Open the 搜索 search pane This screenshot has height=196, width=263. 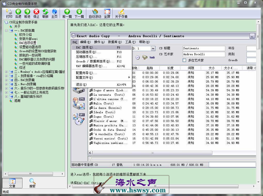[x=32, y=183]
